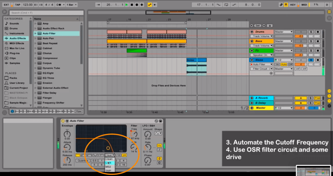
Task: Fold the Drums track
Action: pyautogui.click(x=252, y=32)
